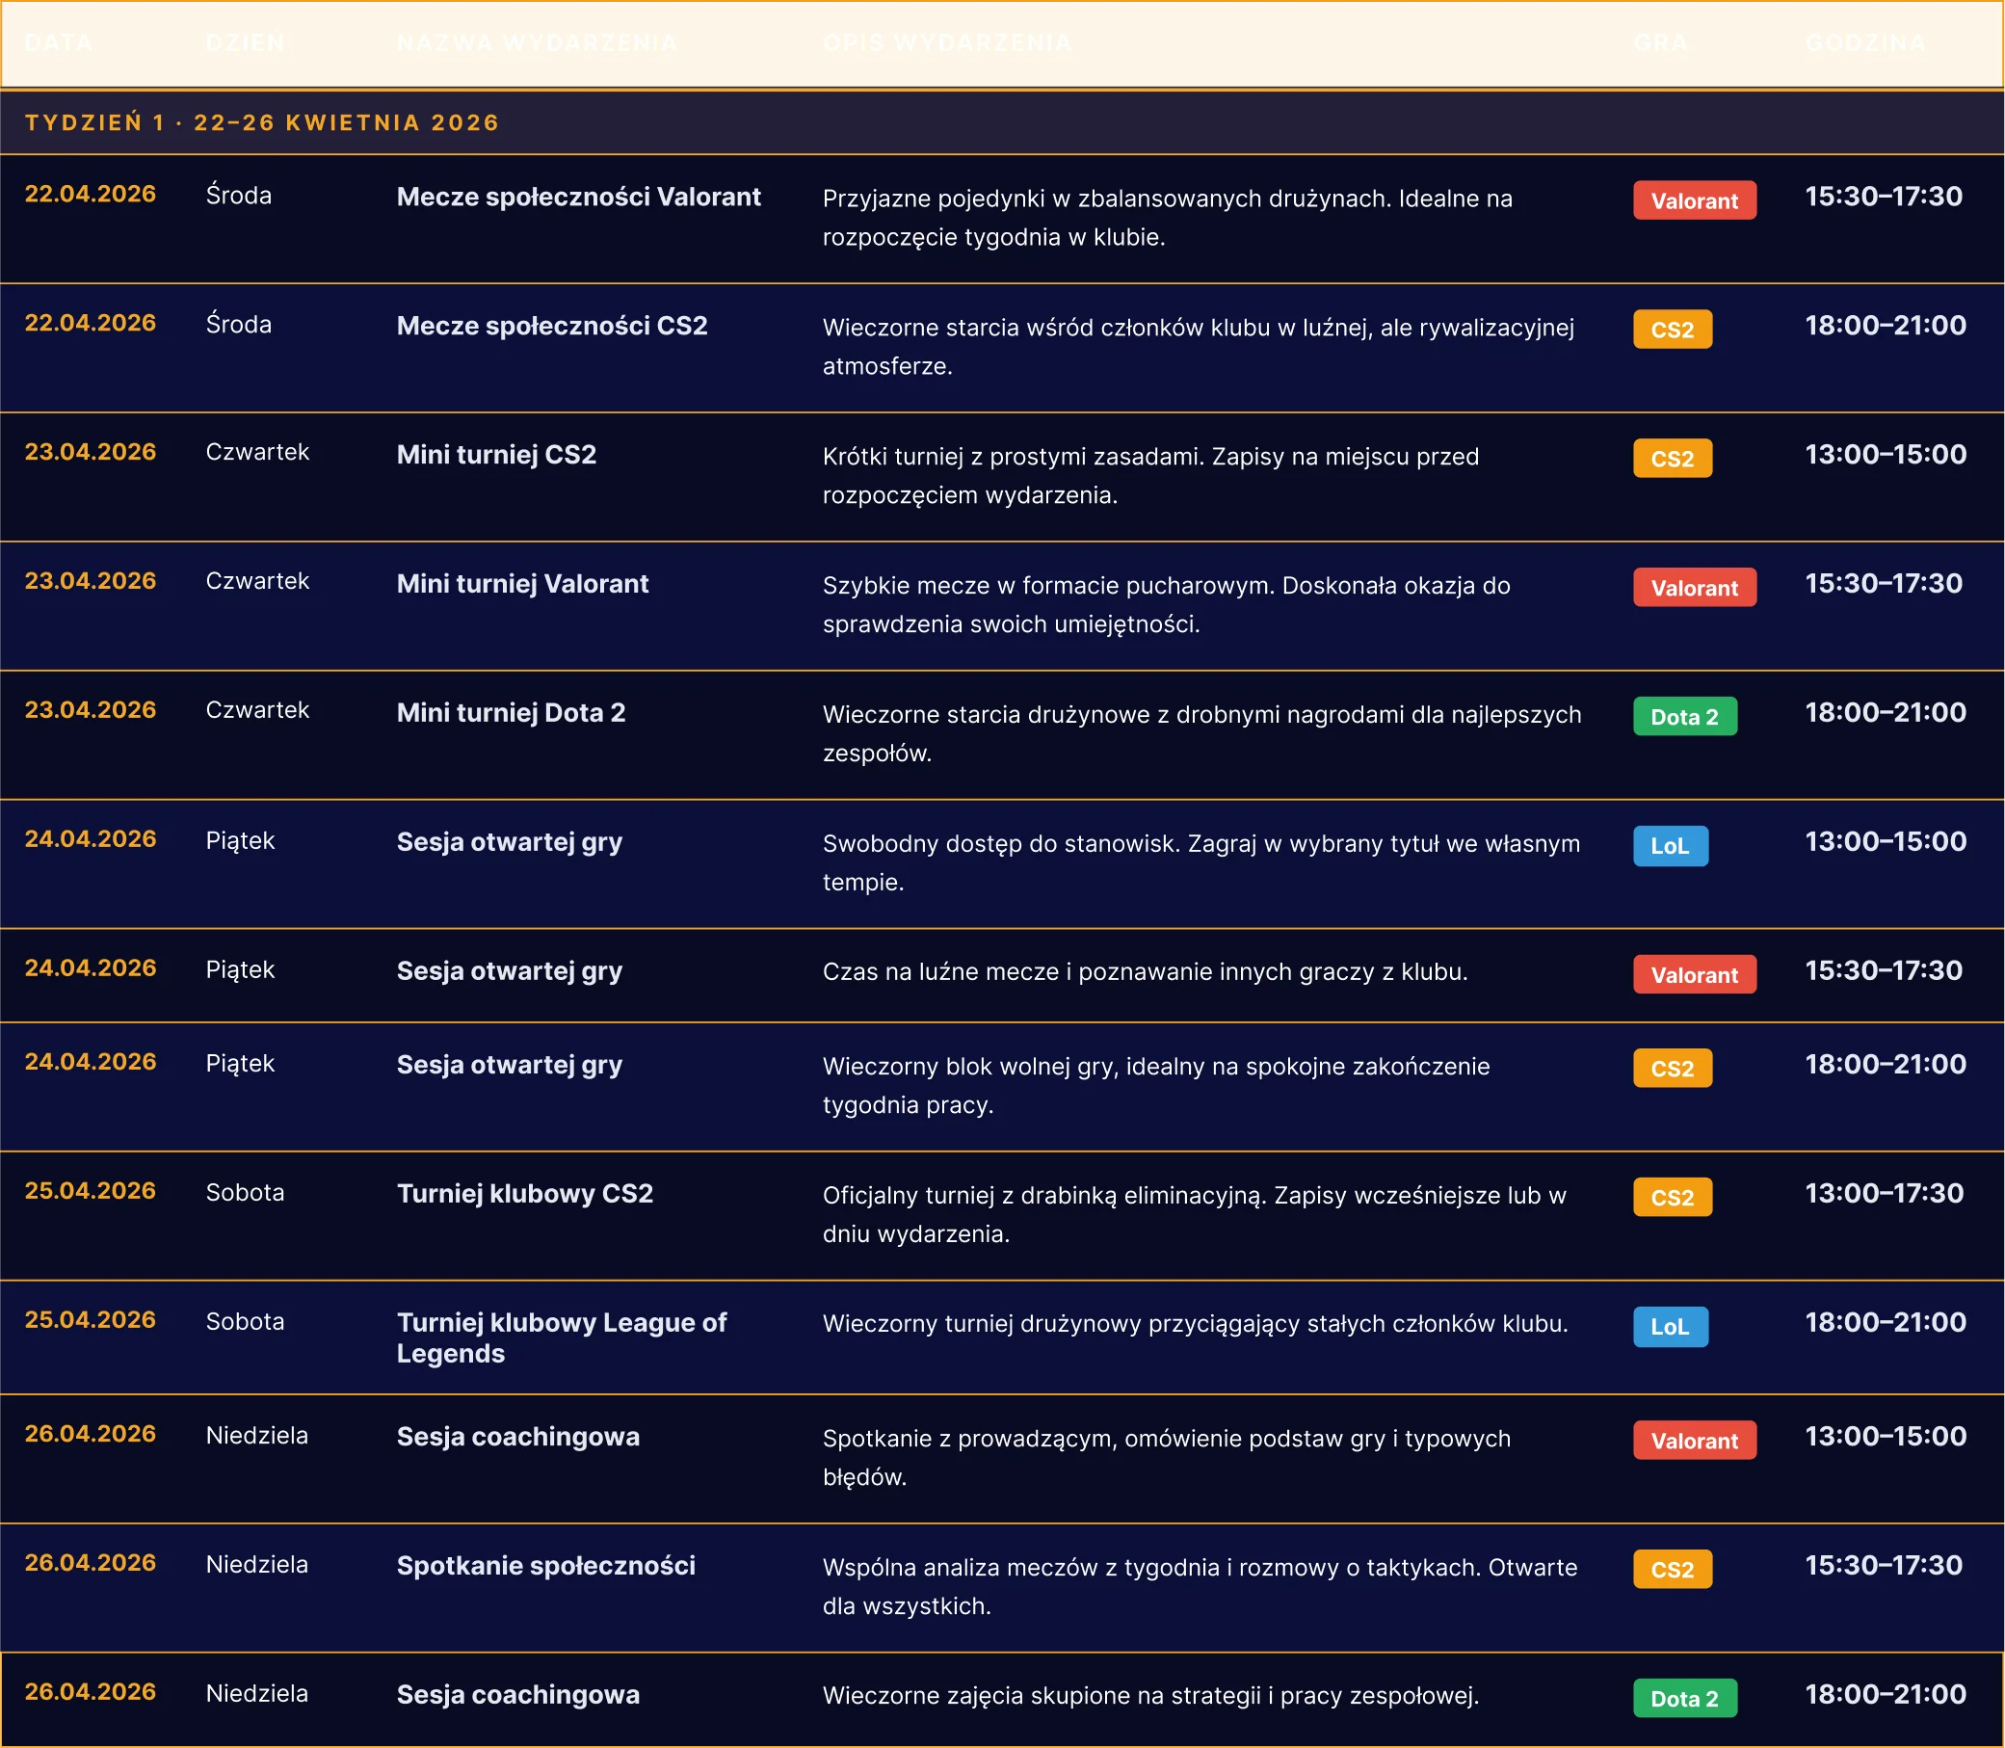Select 'Sesja coachingowa' in the Dota 2 Sunday row
This screenshot has width=2005, height=1748.
click(x=517, y=1694)
